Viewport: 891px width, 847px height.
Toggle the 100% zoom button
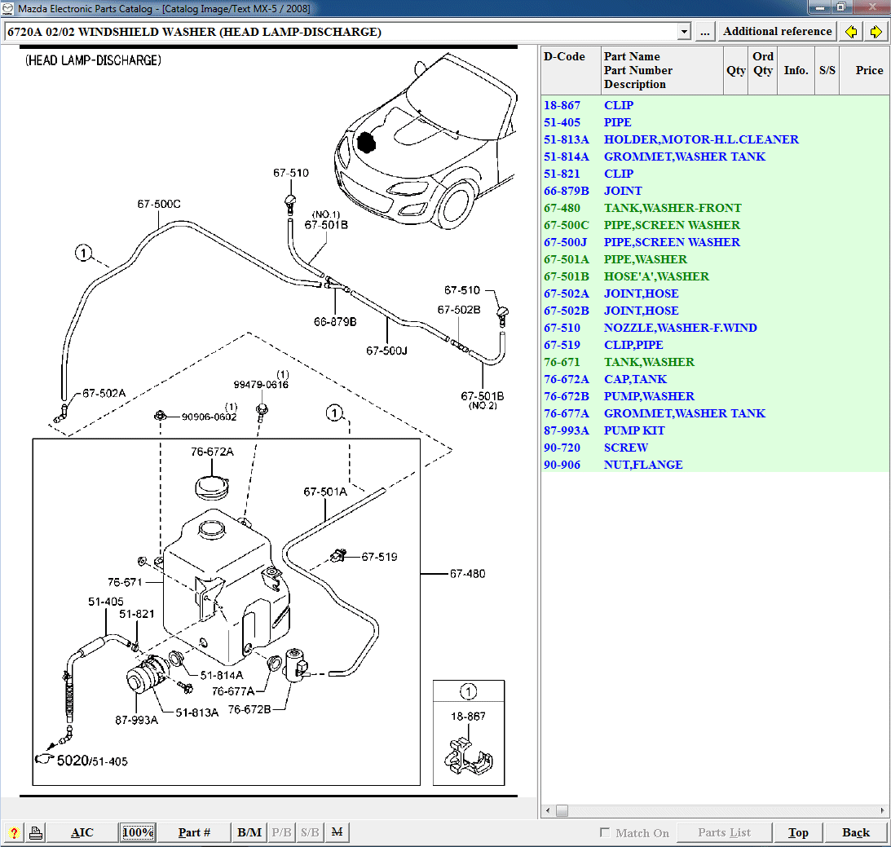point(138,833)
